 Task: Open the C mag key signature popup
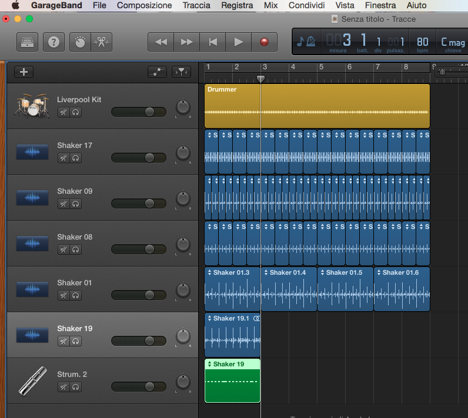(453, 44)
